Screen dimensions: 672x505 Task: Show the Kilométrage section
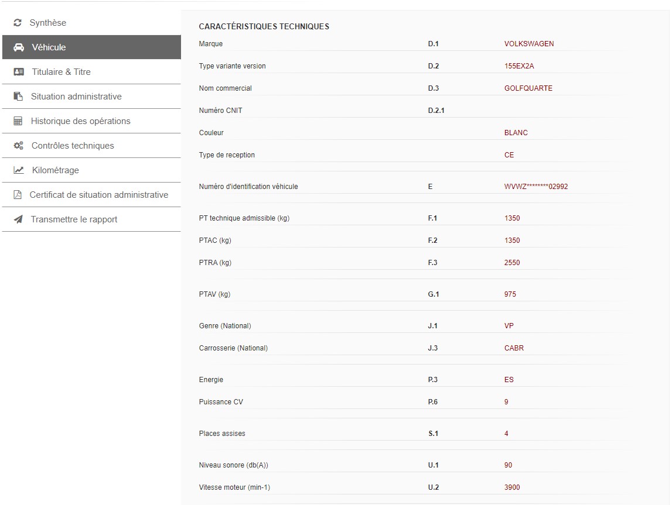pos(55,170)
